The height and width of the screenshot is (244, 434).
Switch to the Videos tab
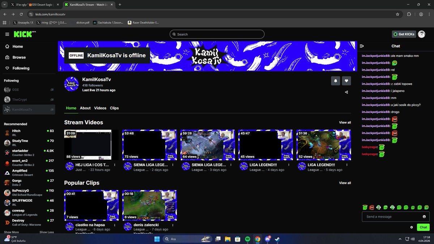click(x=100, y=108)
